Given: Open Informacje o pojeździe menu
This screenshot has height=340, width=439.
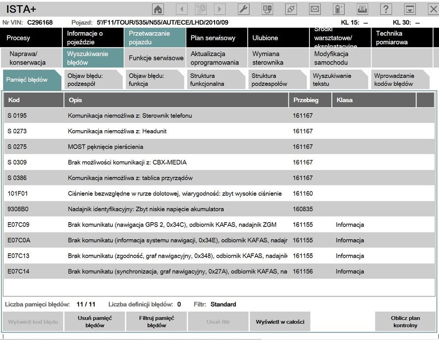Looking at the screenshot, I should tap(93, 37).
